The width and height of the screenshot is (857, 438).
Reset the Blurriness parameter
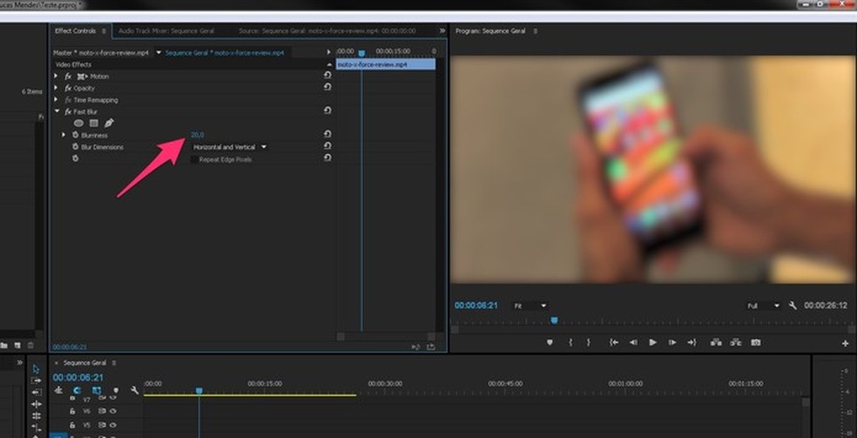(327, 135)
